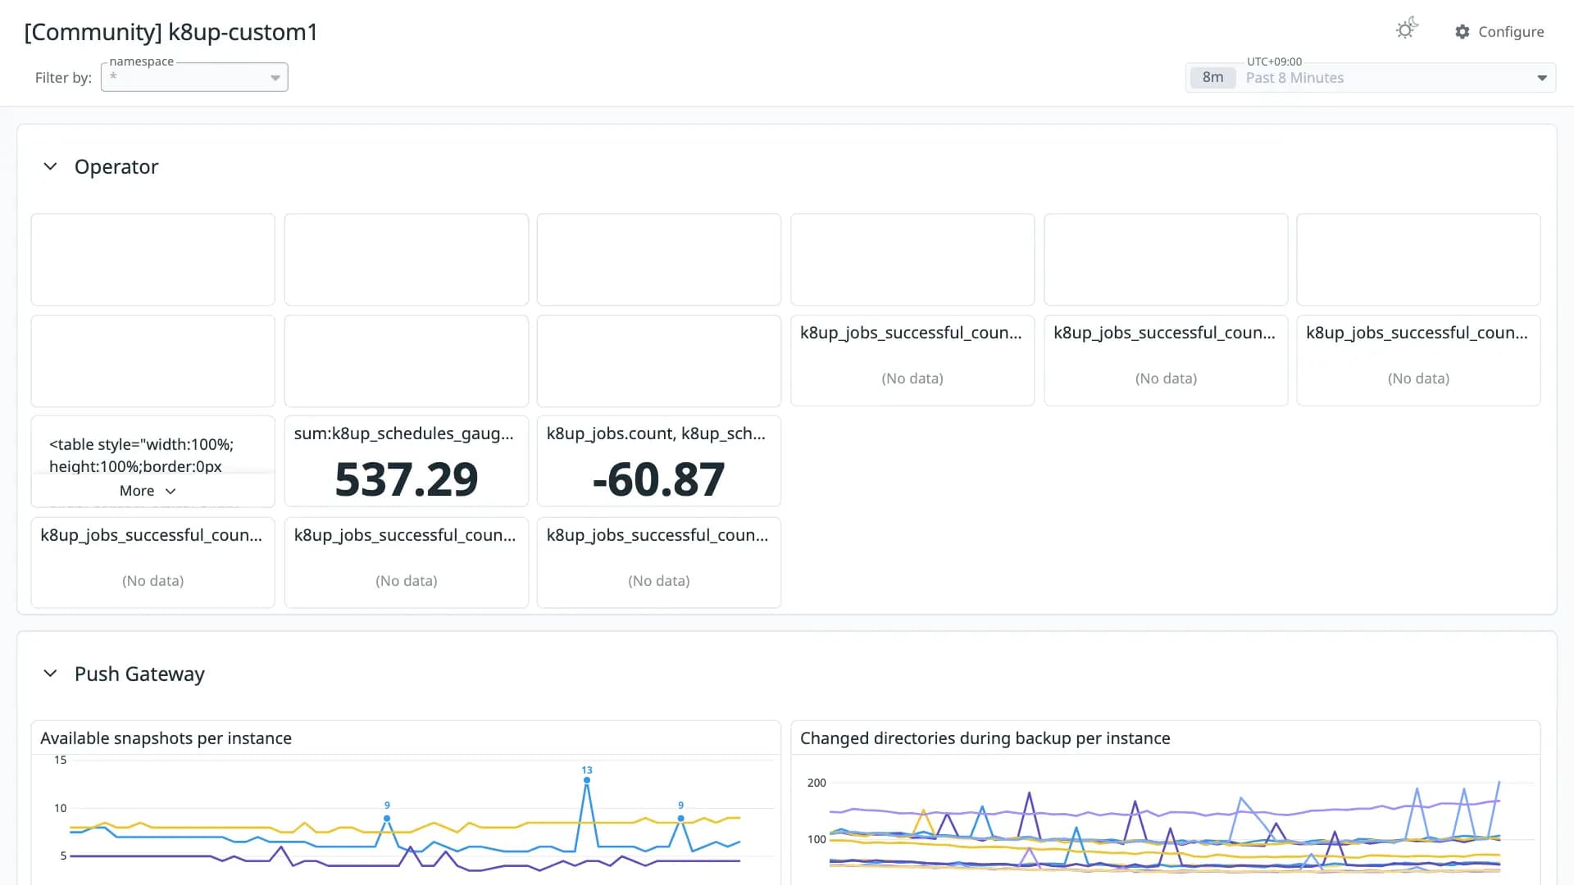
Task: Toggle the light/dark theme sun-moon icon
Action: pos(1407,29)
